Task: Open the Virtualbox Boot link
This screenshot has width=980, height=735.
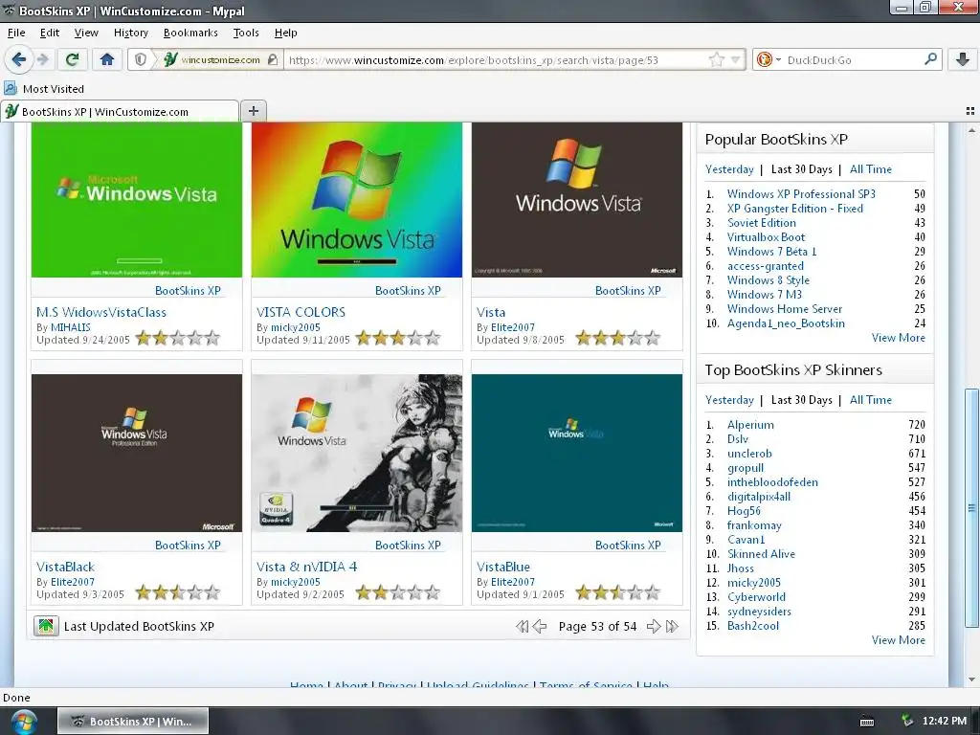Action: pyautogui.click(x=766, y=237)
